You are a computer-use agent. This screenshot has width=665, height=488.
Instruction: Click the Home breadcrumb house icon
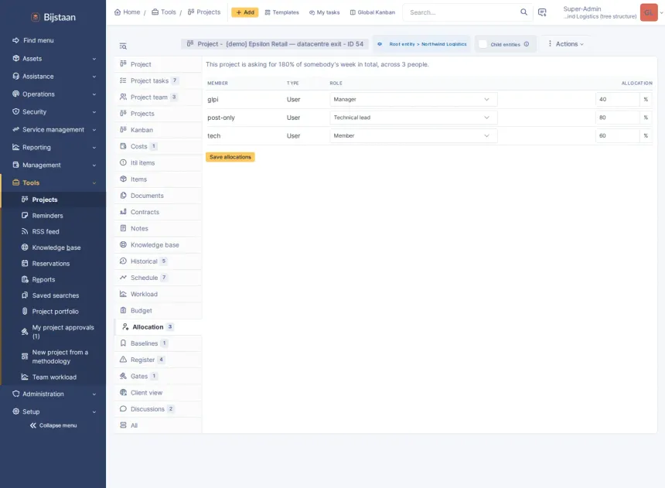pyautogui.click(x=118, y=12)
